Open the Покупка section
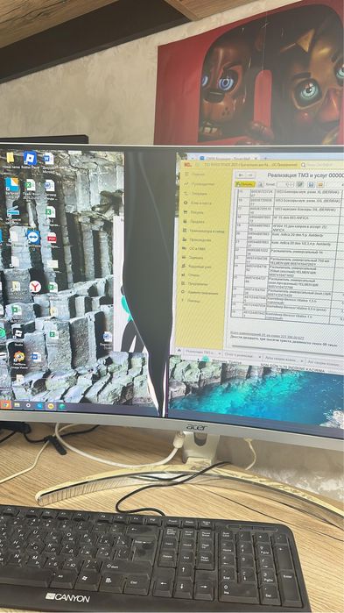 [193, 212]
